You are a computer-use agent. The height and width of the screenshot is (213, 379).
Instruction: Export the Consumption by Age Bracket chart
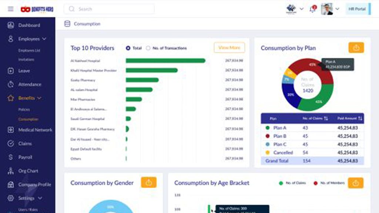[x=356, y=183]
